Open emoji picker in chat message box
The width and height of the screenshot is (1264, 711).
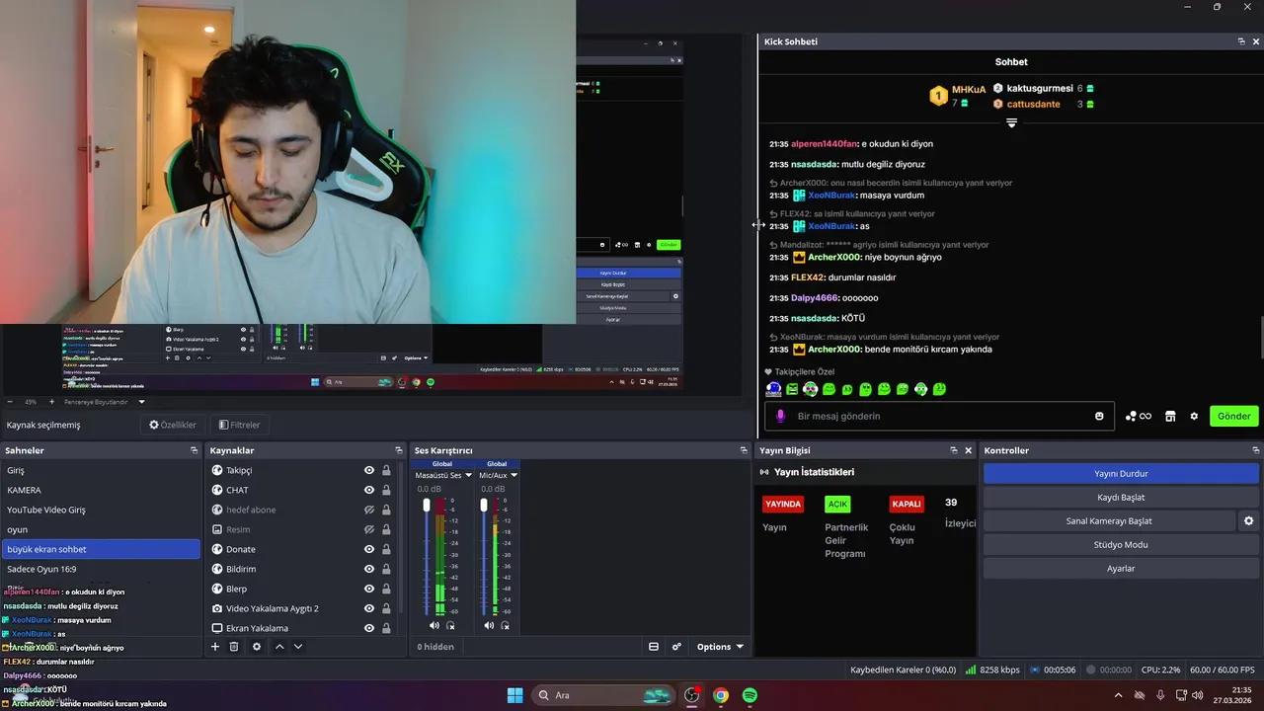click(x=1099, y=416)
